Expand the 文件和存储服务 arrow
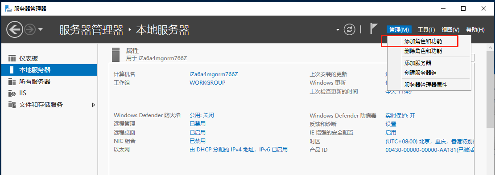This screenshot has width=495, height=175. pos(94,105)
